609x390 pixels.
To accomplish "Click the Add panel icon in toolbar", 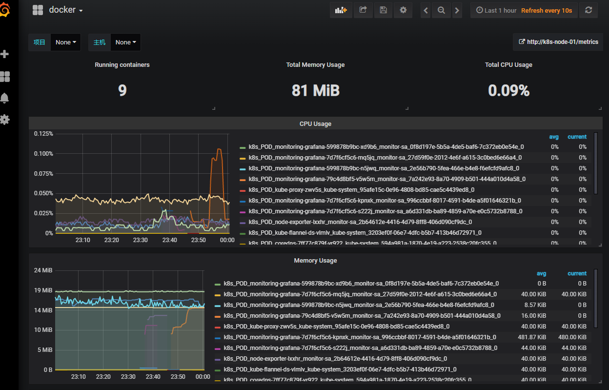I will tap(341, 10).
